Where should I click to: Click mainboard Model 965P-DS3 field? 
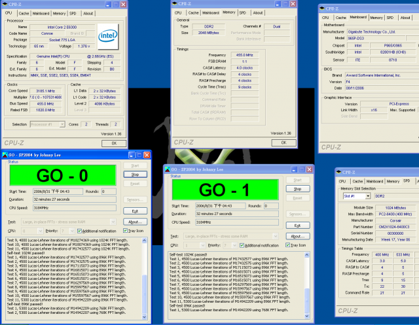(376, 38)
